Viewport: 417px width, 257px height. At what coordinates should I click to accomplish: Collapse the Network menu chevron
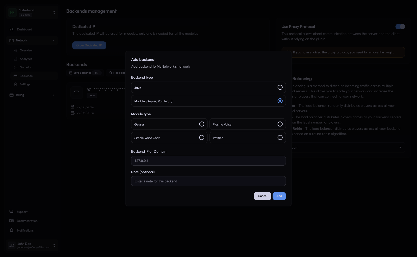53,40
